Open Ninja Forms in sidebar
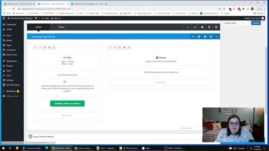Viewport: 269px width, 151px height. [x=11, y=55]
